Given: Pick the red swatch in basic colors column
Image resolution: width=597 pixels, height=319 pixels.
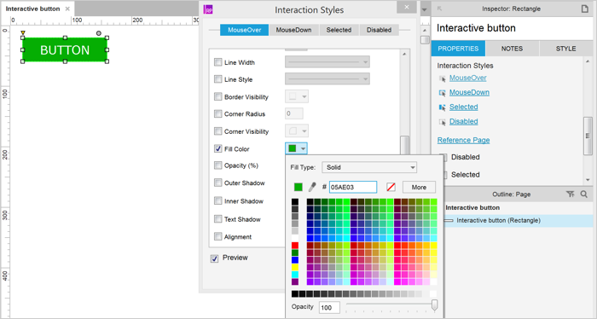Looking at the screenshot, I should pos(295,246).
